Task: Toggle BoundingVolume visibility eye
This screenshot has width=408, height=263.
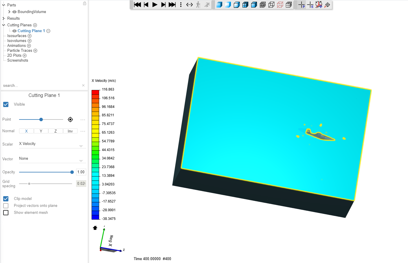Action: click(14, 12)
